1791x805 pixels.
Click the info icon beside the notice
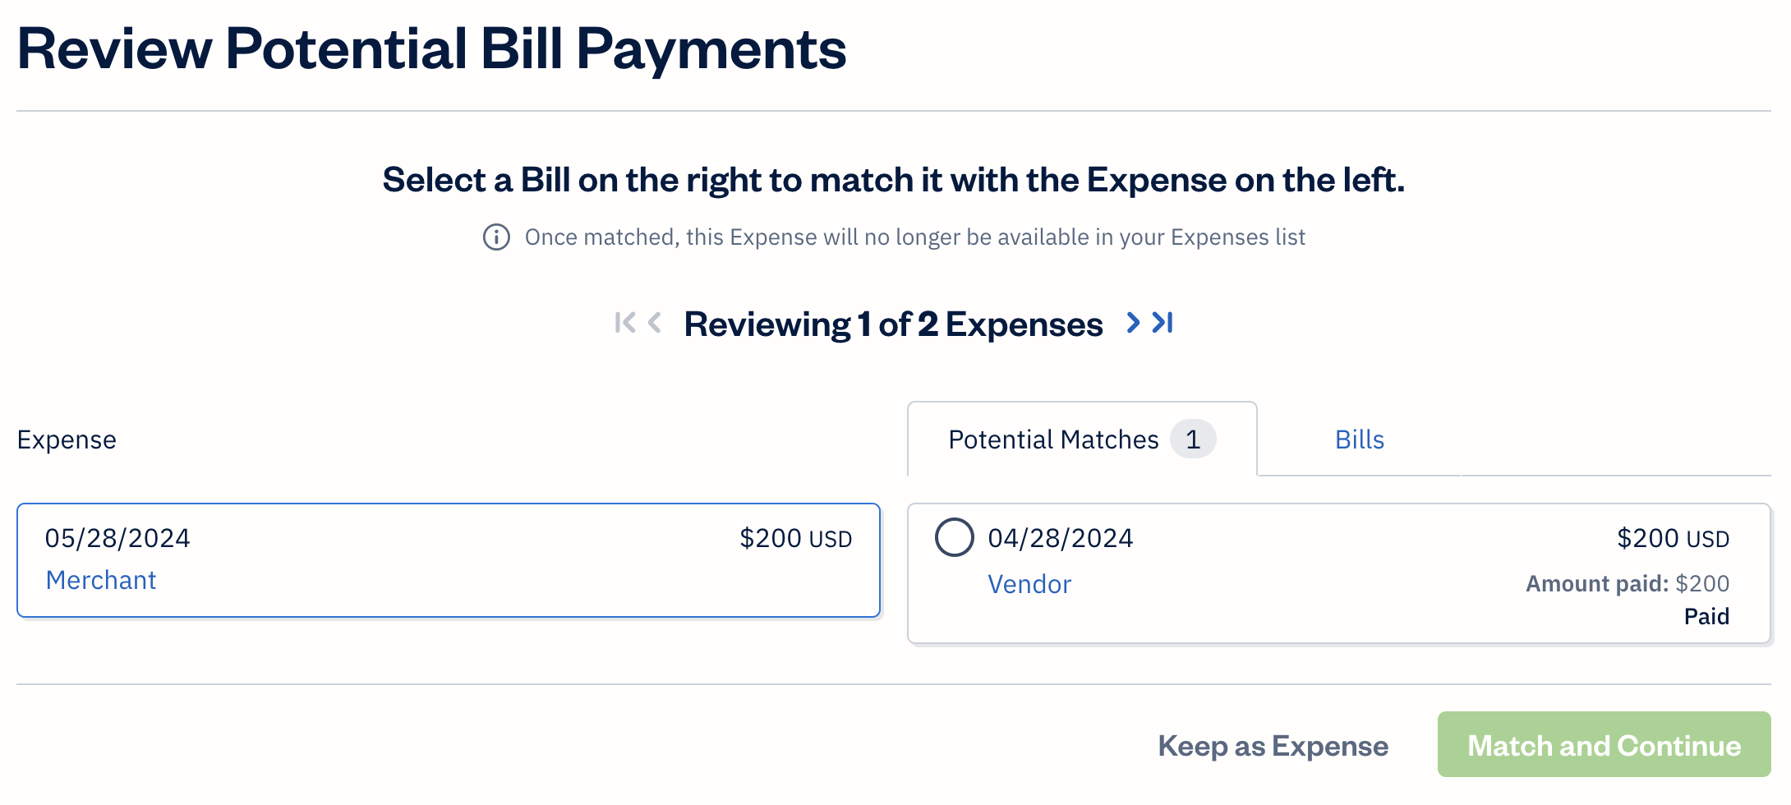(x=496, y=237)
